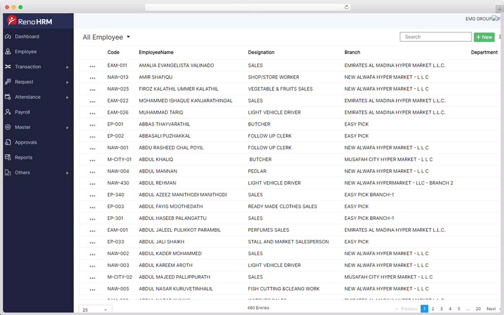This screenshot has height=315, width=504.
Task: Click the Dashboard gauge icon in sidebar
Action: tap(8, 37)
